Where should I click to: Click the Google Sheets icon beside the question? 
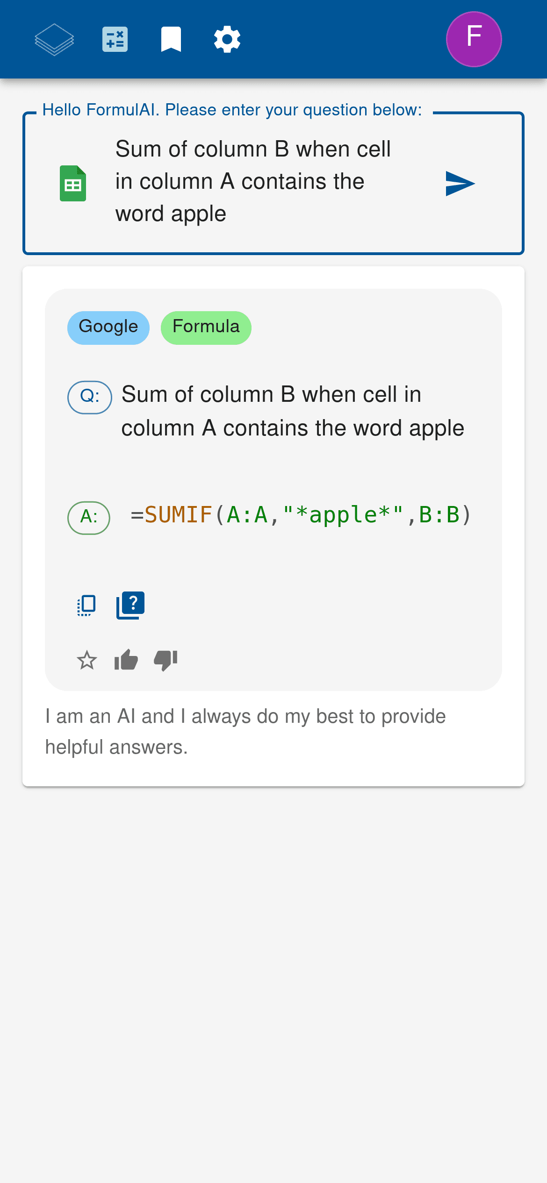click(73, 183)
